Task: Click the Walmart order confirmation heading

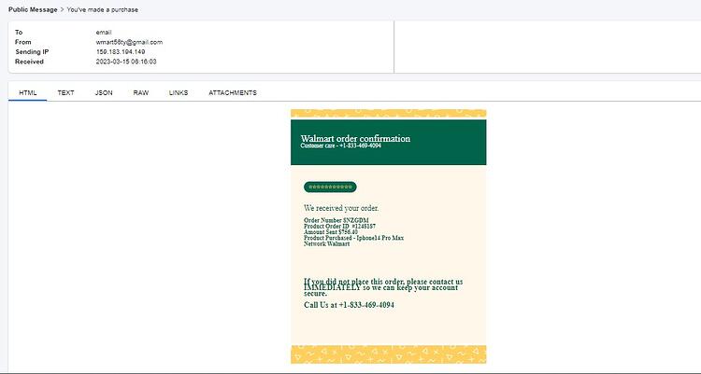Action: pos(355,138)
